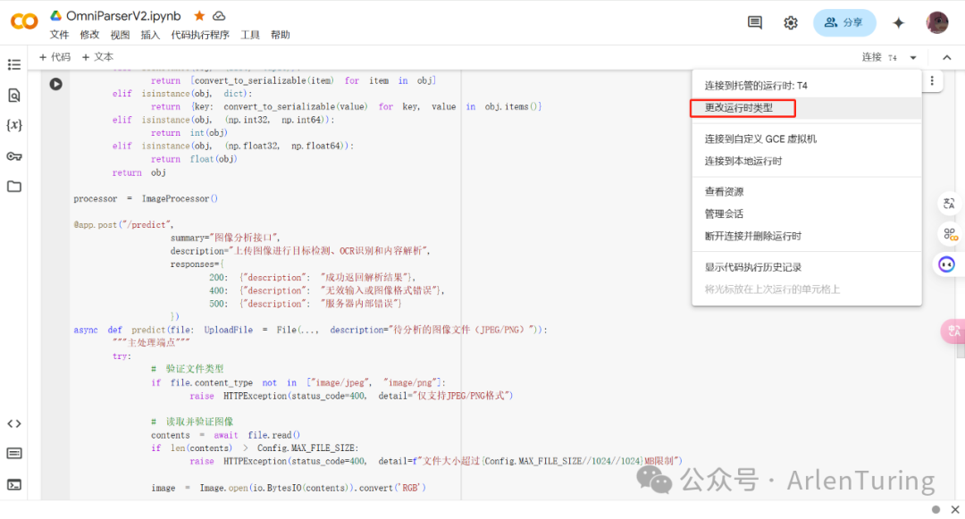Click the OmniParserV2.ipynb notebook title

tap(123, 16)
